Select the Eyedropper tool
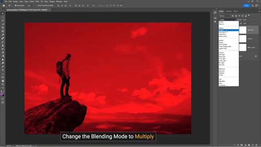Image resolution: width=261 pixels, height=147 pixels. click(3, 35)
